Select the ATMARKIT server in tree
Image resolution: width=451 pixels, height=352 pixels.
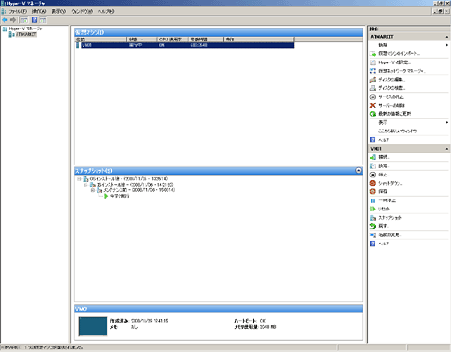click(26, 35)
